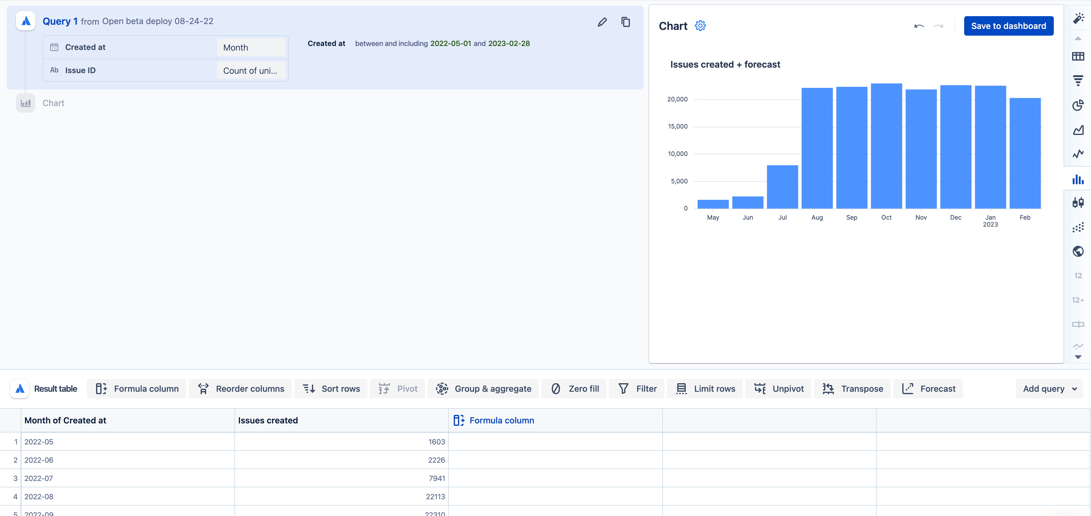This screenshot has width=1091, height=516.
Task: Click the 2022-05-01 start date filter value
Action: pyautogui.click(x=450, y=43)
